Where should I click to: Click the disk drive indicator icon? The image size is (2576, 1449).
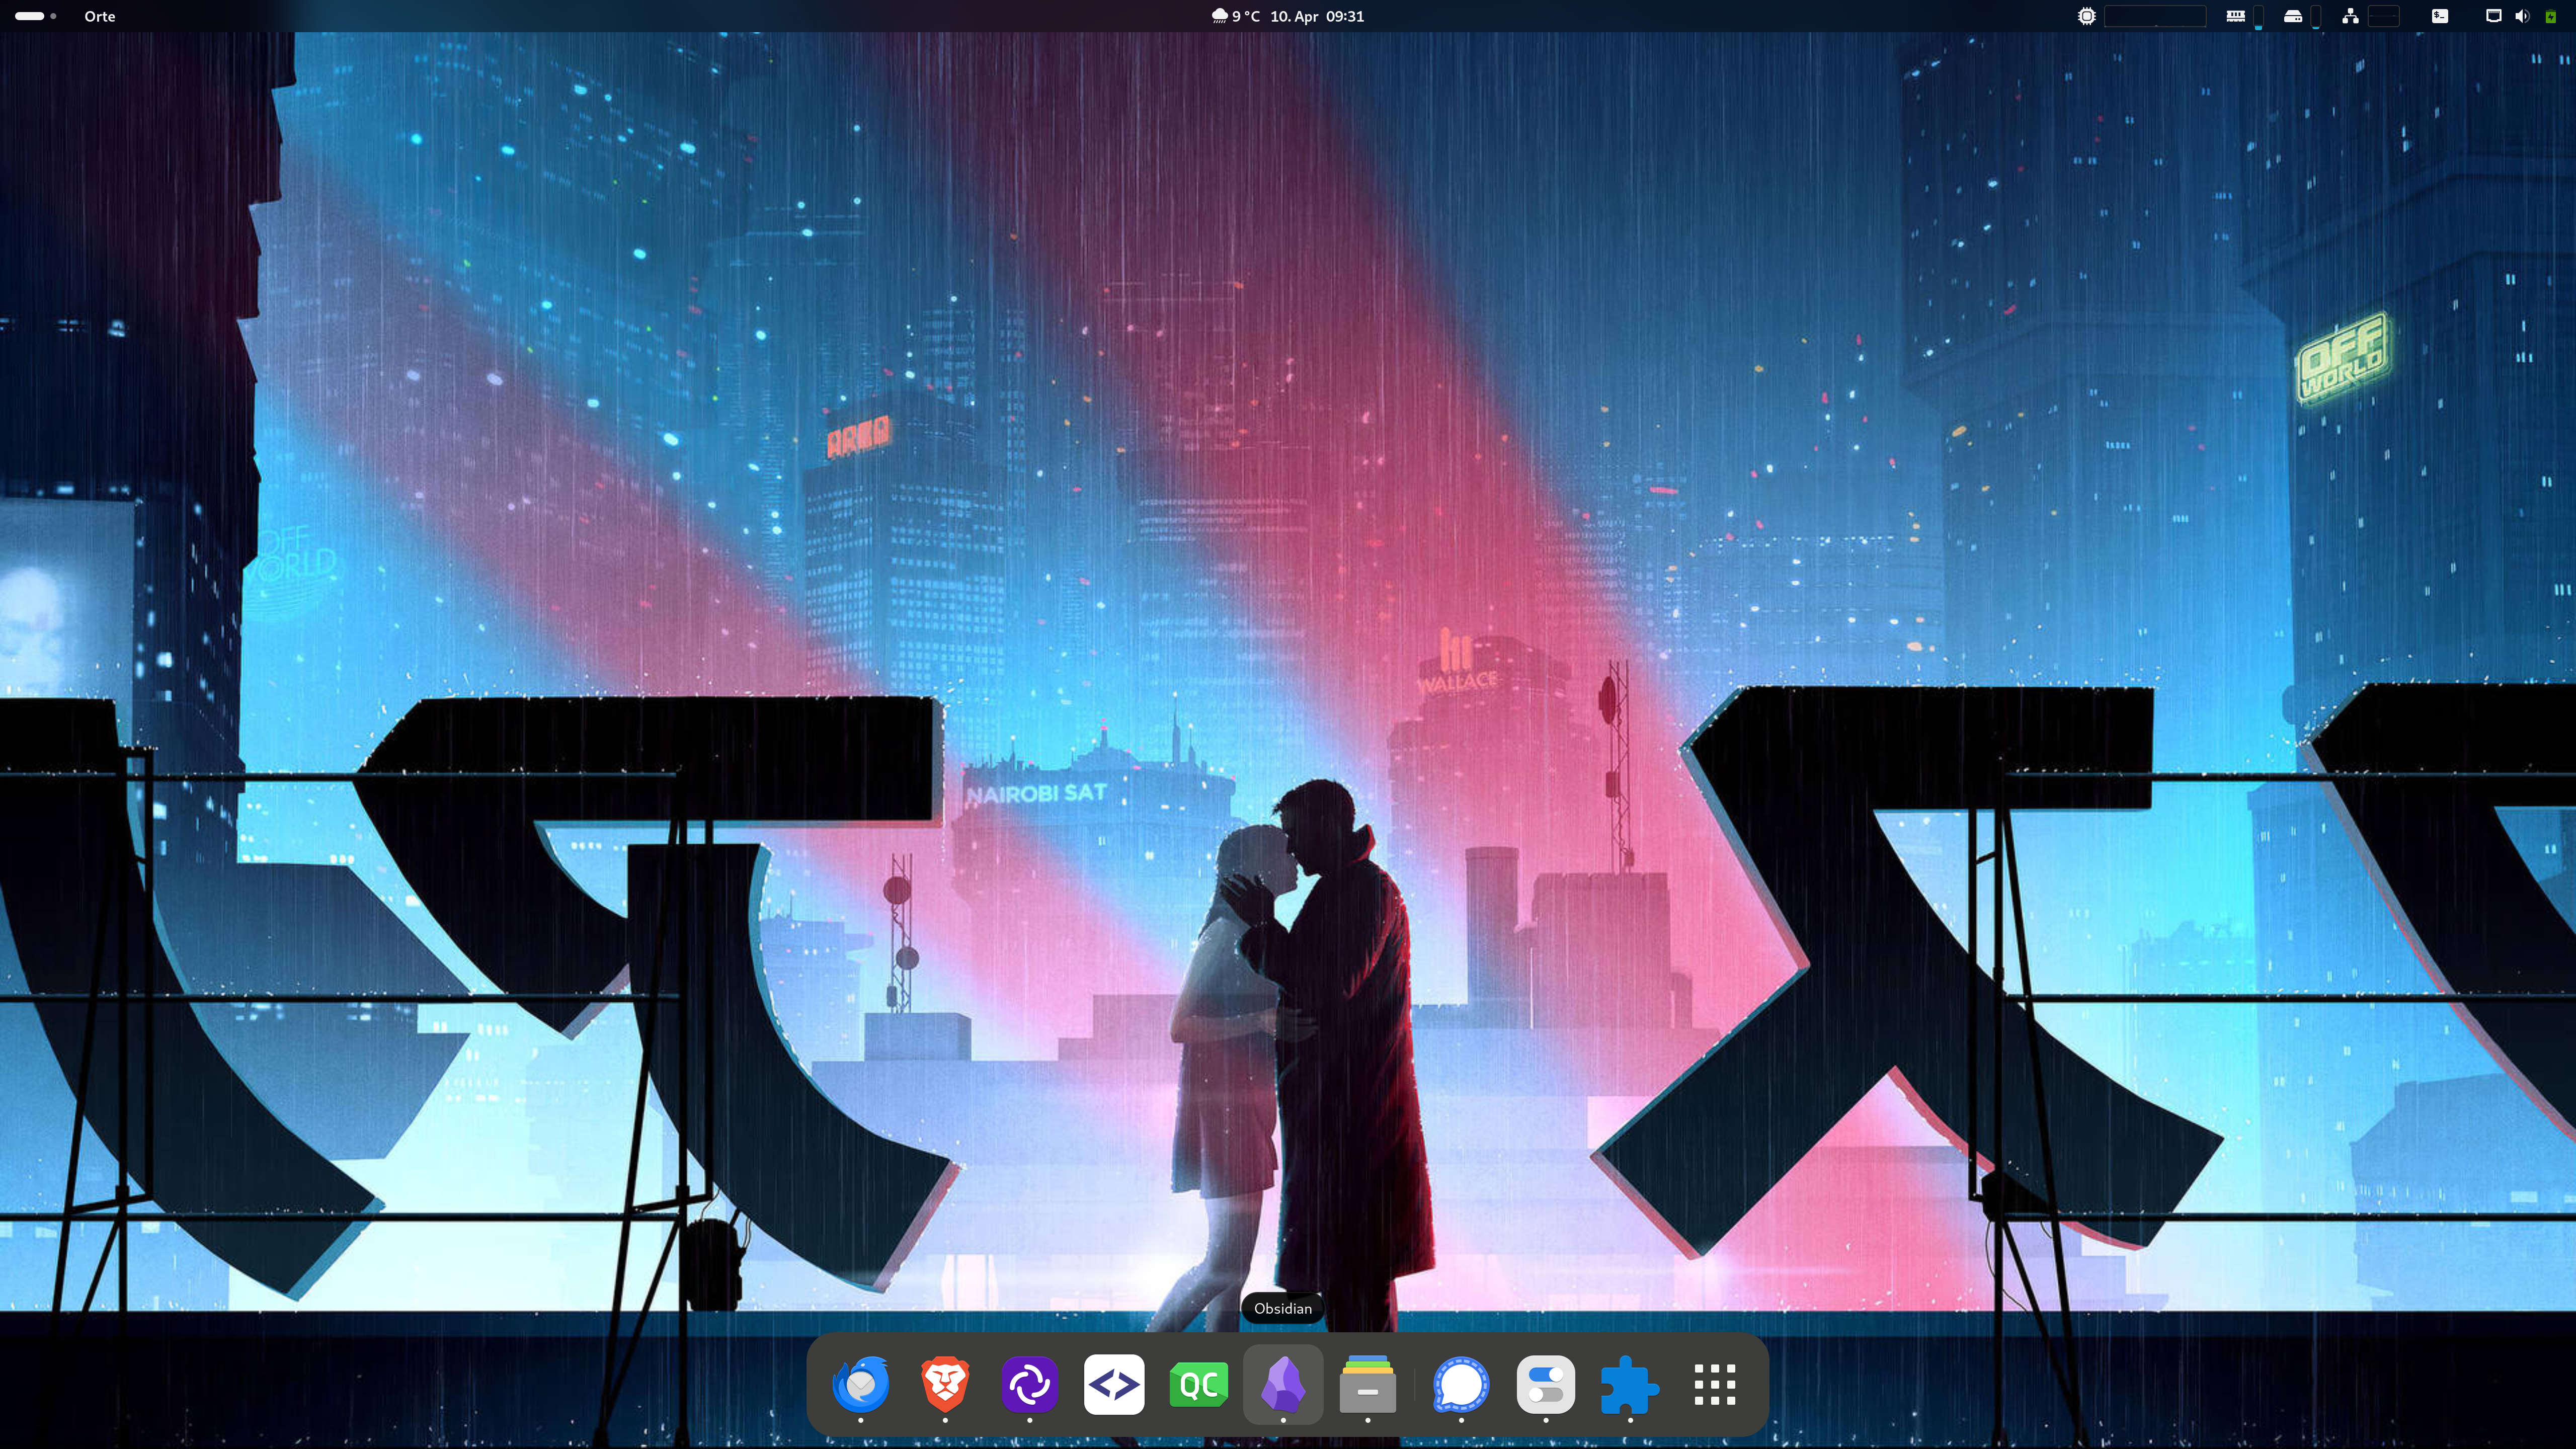(x=2293, y=16)
